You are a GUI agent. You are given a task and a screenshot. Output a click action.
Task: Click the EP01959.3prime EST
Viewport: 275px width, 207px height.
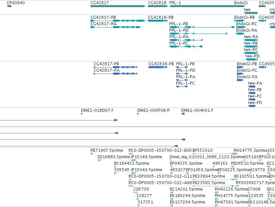187,173
